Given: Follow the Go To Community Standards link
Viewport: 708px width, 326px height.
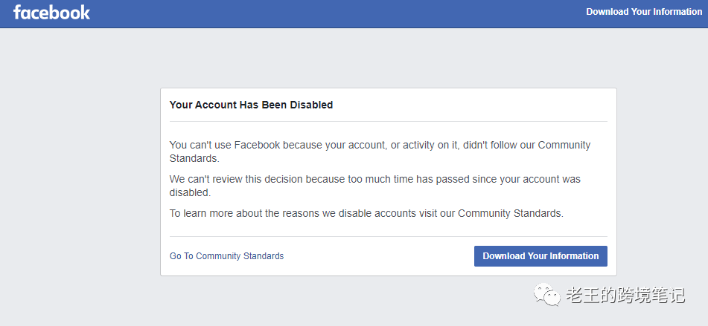Looking at the screenshot, I should click(x=226, y=256).
